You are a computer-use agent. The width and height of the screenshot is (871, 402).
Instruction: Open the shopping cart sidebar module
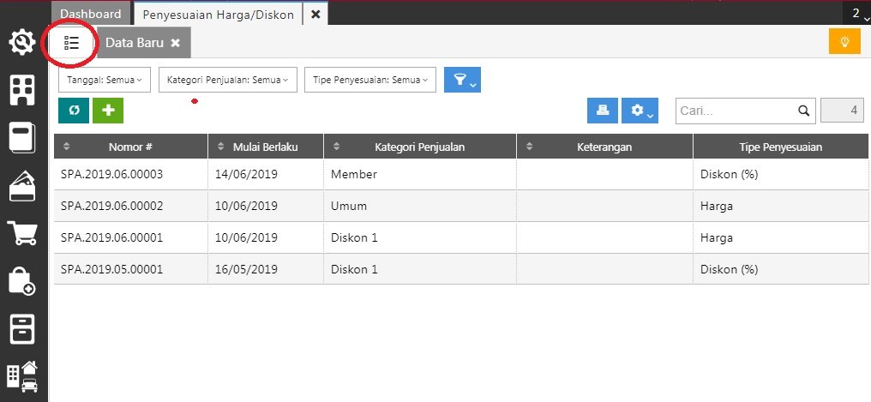tap(21, 233)
